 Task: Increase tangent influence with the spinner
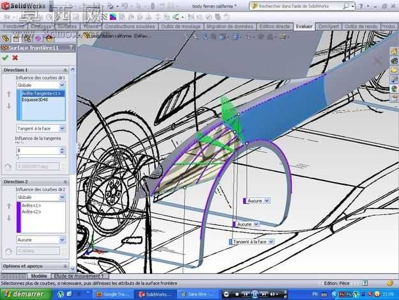pos(63,149)
